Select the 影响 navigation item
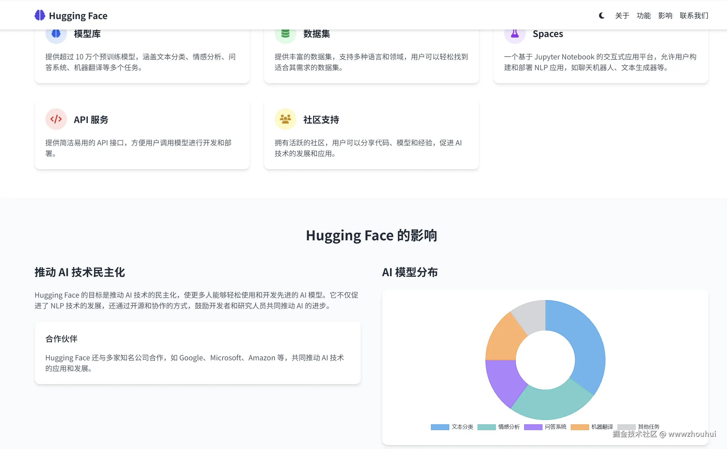Image resolution: width=727 pixels, height=449 pixels. (665, 16)
